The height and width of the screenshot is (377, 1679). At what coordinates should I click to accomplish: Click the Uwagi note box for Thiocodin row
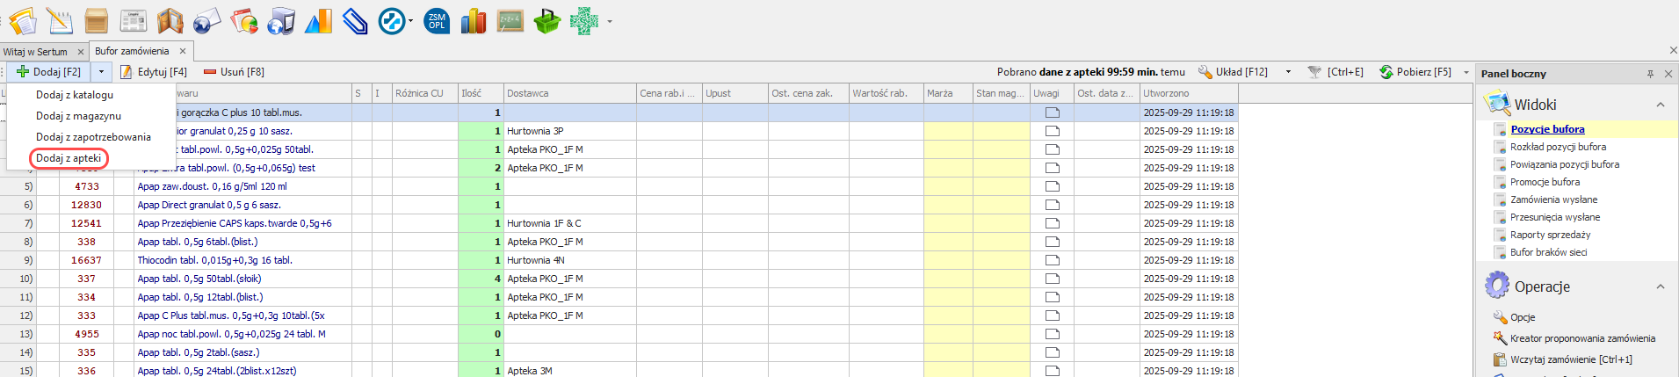coord(1053,260)
